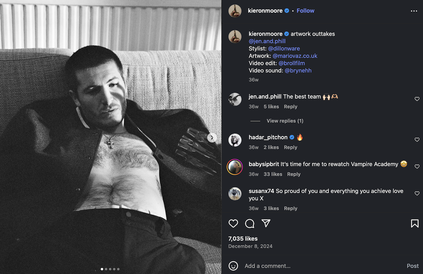Save the post with the bookmark icon
Image resolution: width=423 pixels, height=274 pixels.
coord(415,223)
